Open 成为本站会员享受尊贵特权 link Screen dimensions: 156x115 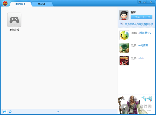(x=139, y=24)
